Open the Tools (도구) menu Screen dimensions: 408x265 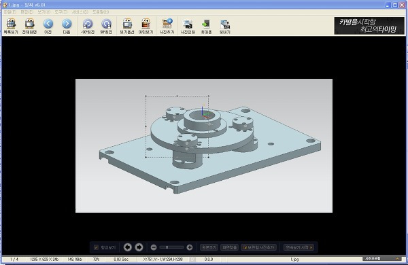point(61,12)
